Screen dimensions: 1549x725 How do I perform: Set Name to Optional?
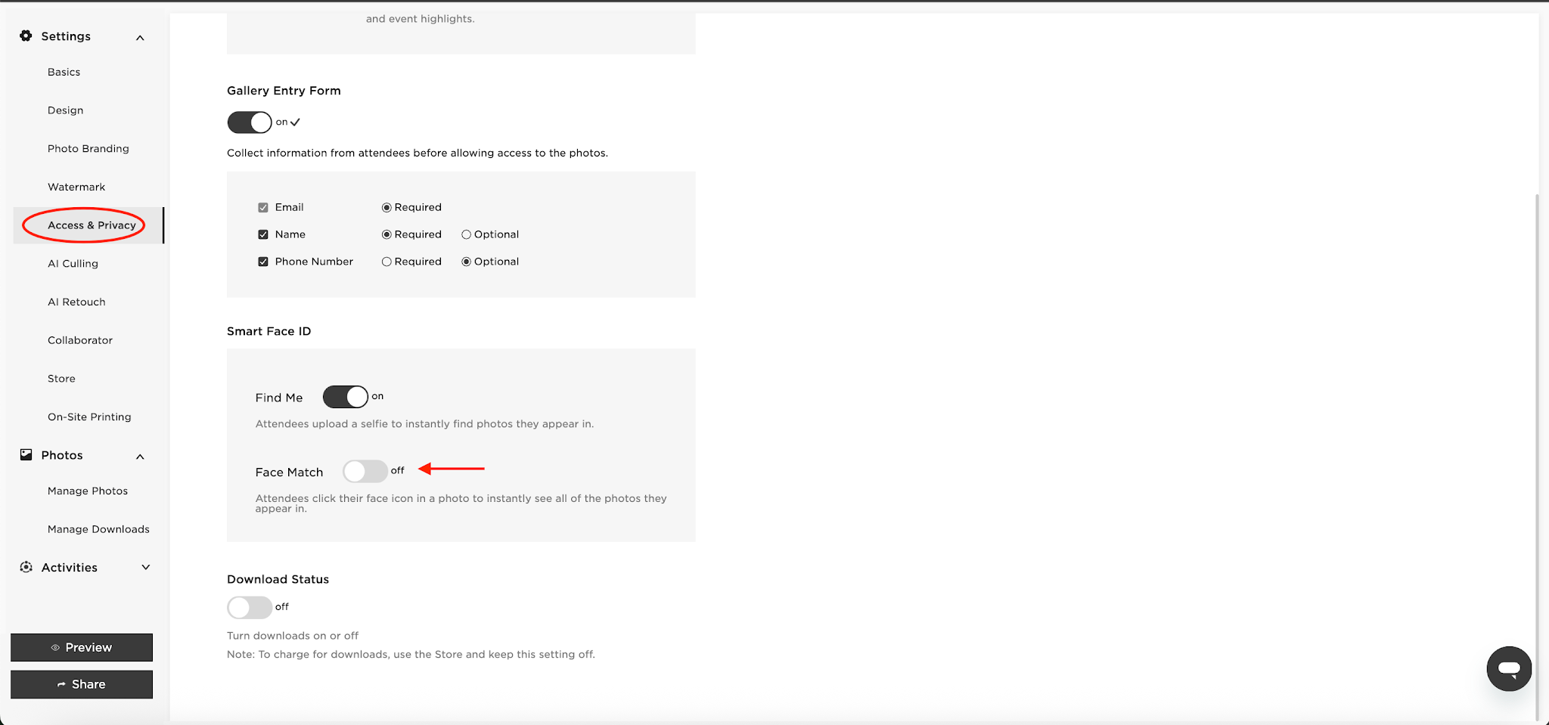466,234
